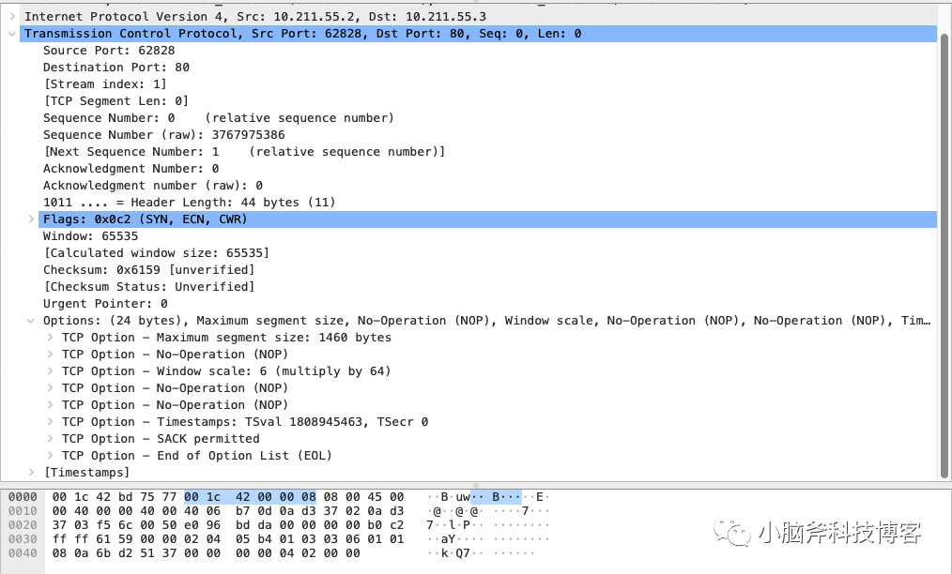
Task: Expand the Timestamps TSval option row
Action: (50, 422)
